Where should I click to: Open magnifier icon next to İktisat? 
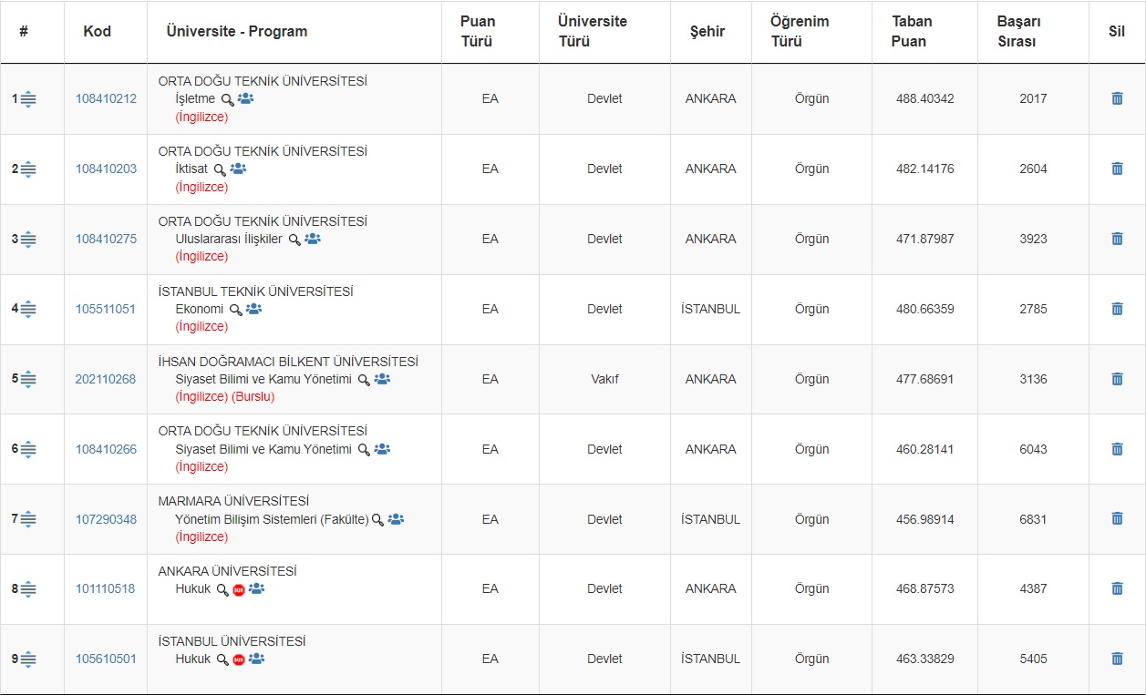(220, 169)
